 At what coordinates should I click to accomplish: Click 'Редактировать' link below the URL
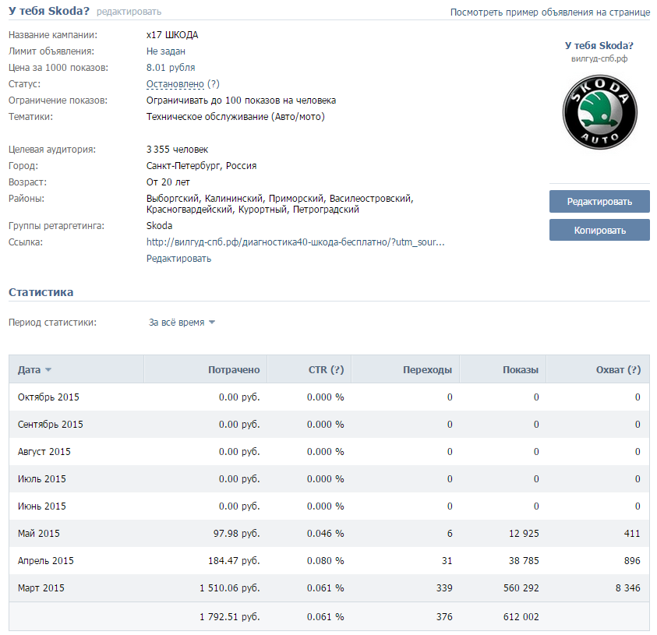(179, 259)
